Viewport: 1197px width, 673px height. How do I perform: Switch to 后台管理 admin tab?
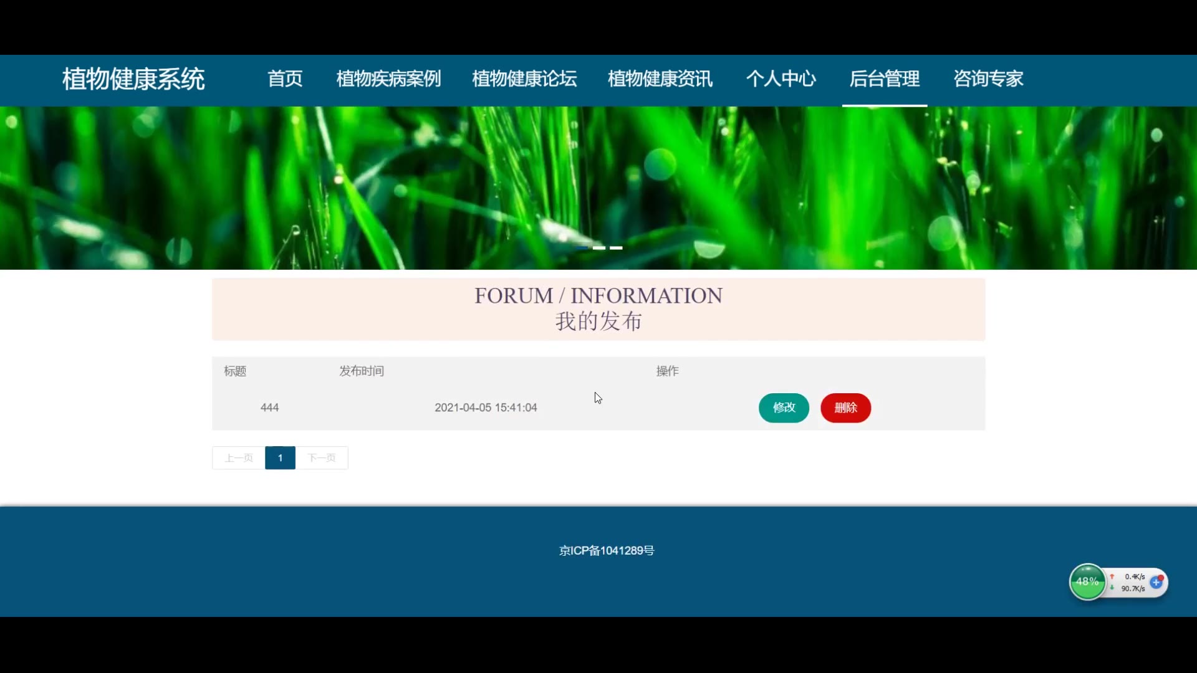884,79
